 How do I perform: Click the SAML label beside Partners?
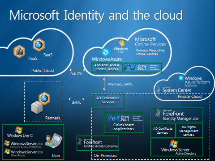click(77, 102)
